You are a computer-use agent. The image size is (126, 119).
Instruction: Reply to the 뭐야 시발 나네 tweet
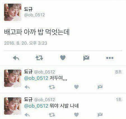[27, 115]
